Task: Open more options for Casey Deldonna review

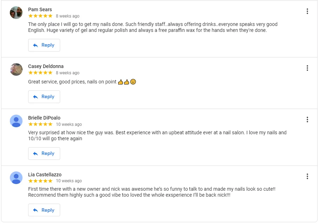Action: click(x=307, y=68)
